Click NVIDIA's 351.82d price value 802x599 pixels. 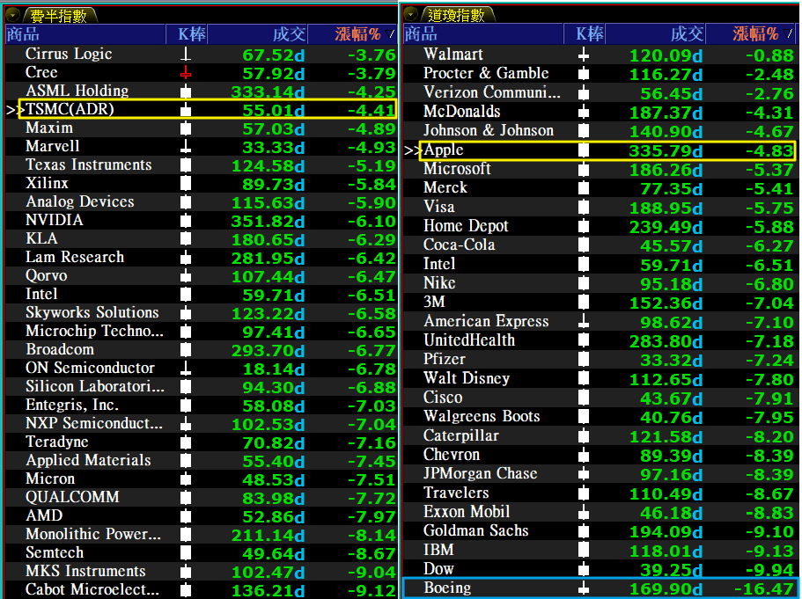(x=268, y=222)
